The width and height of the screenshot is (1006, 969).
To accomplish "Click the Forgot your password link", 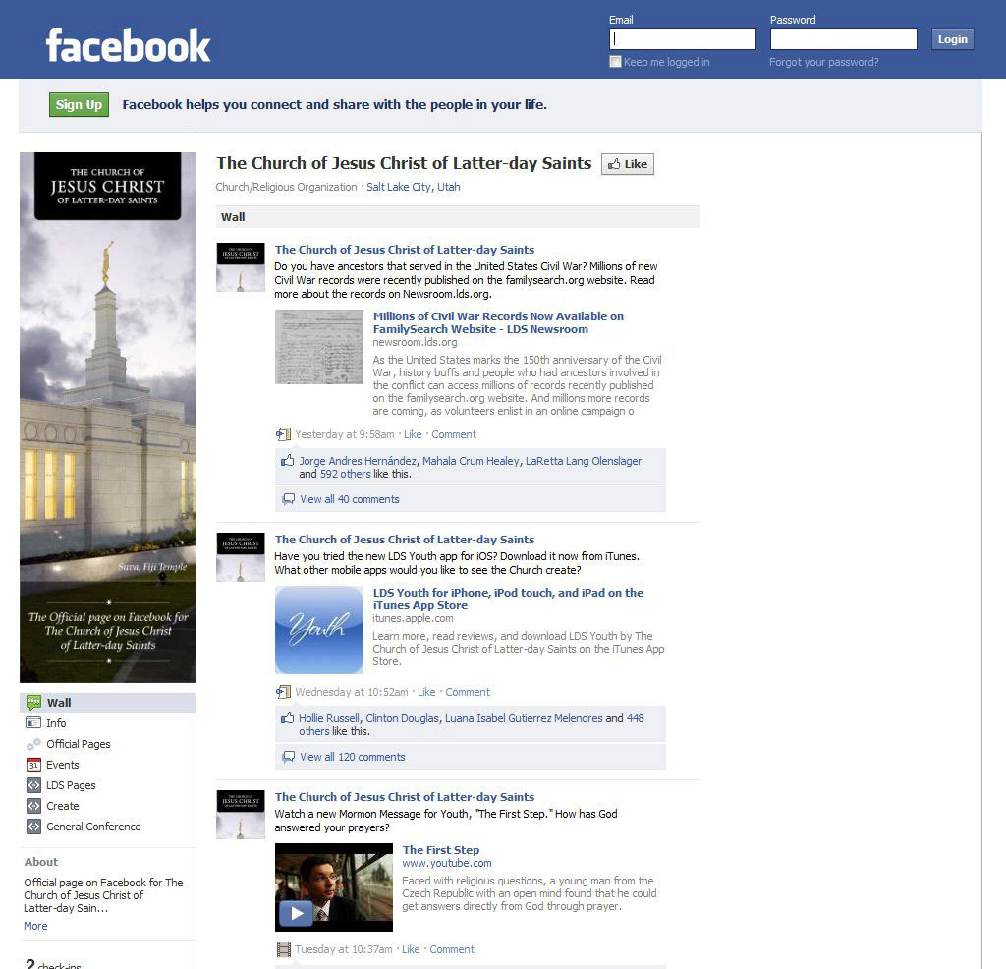I will (823, 62).
